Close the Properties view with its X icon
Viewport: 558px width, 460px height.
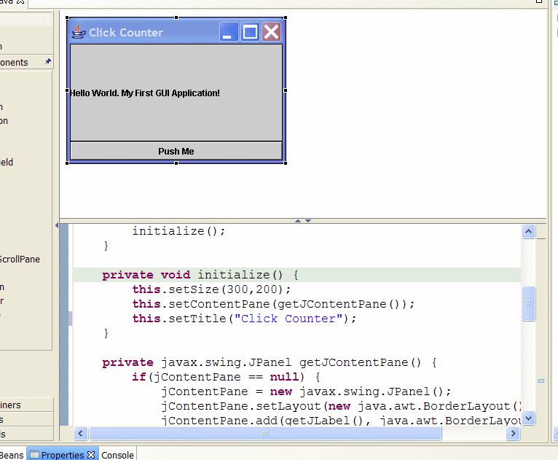click(x=91, y=455)
